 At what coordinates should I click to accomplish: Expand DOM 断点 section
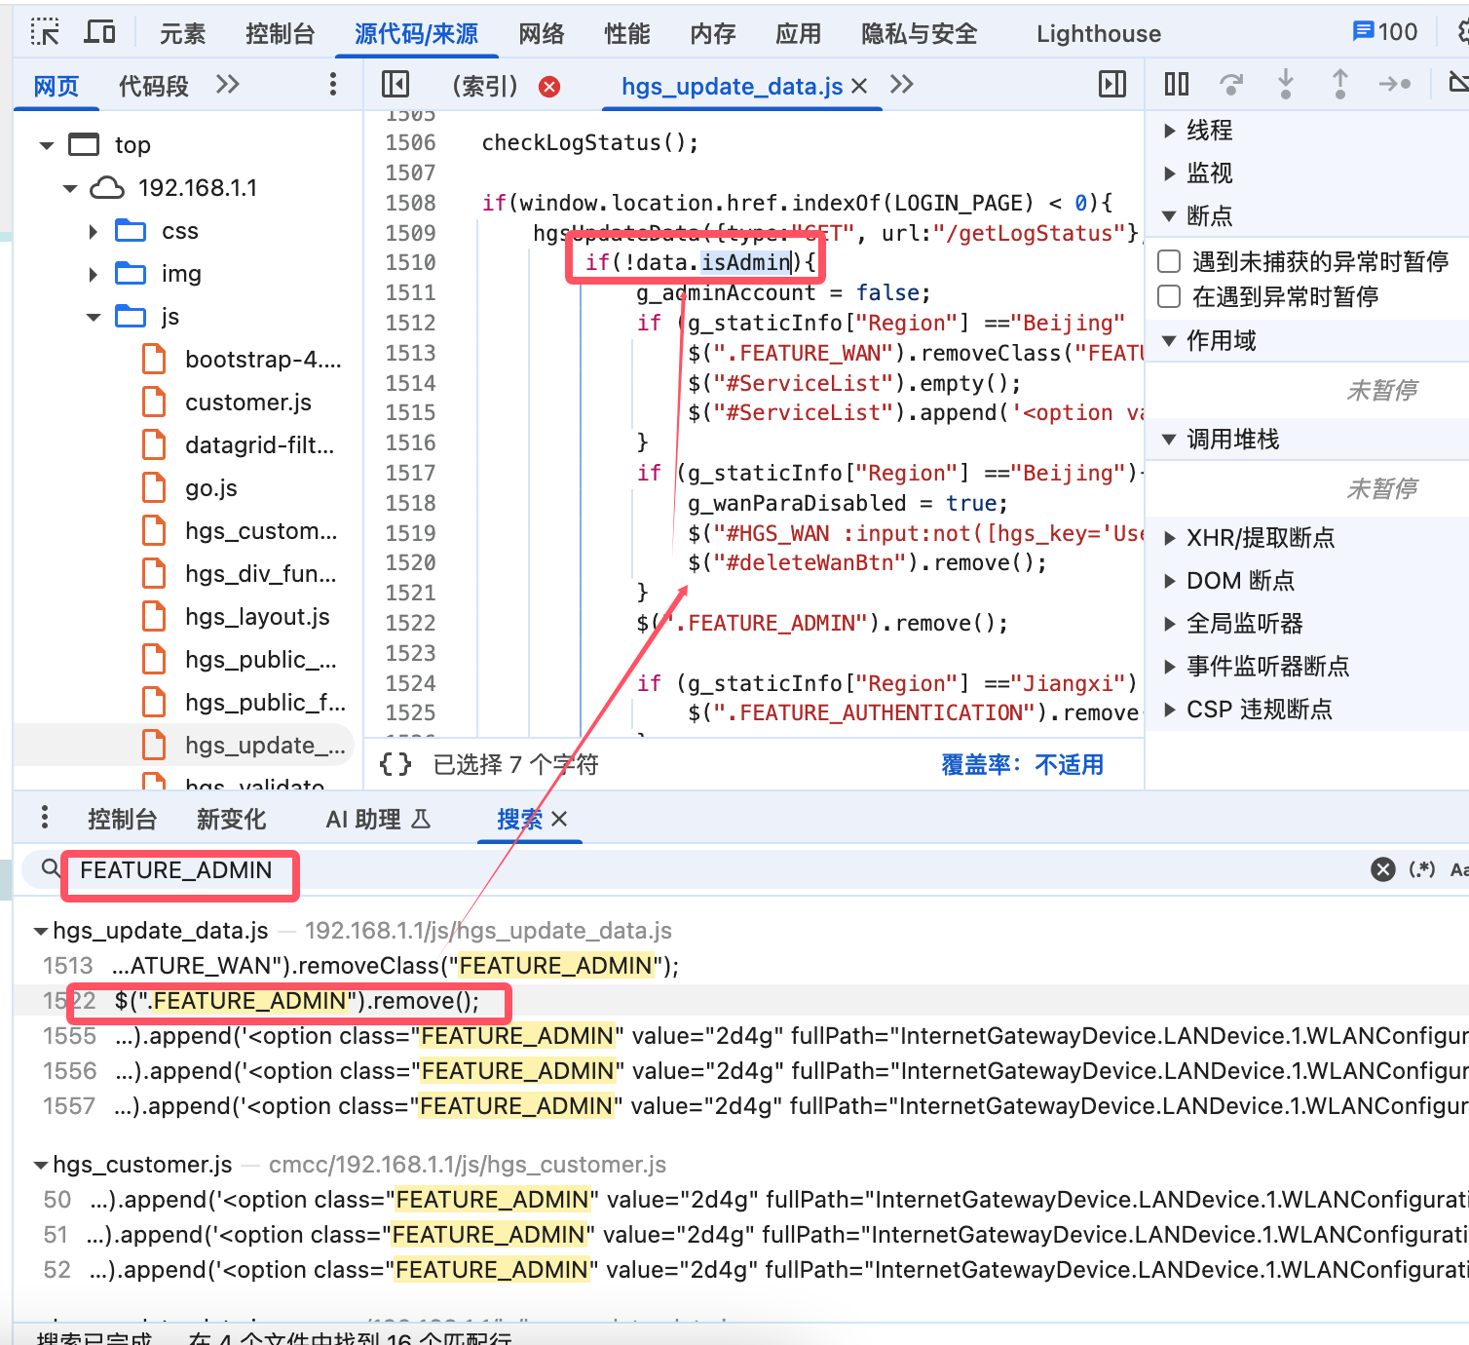[x=1170, y=580]
